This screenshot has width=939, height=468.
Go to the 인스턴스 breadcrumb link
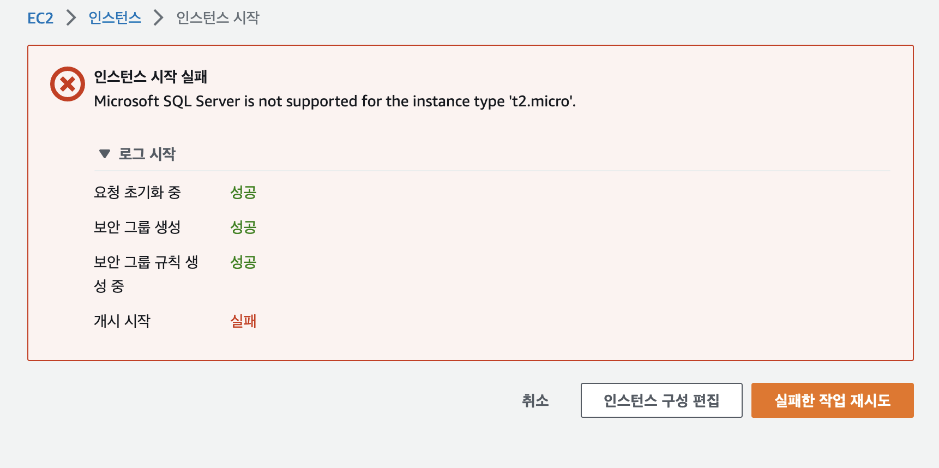pyautogui.click(x=115, y=18)
